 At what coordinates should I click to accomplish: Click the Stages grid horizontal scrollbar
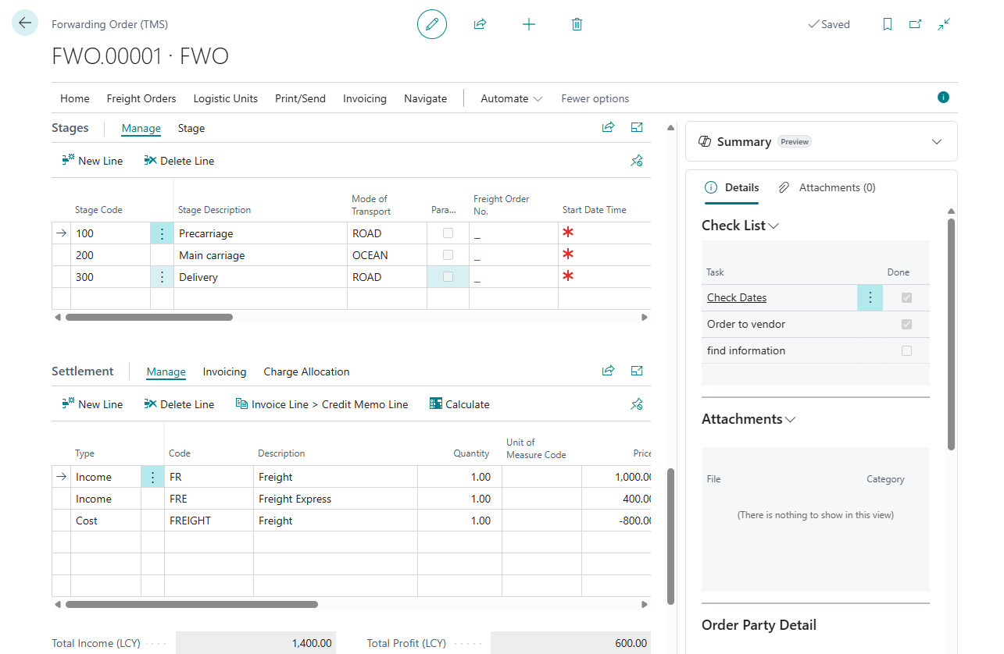149,318
